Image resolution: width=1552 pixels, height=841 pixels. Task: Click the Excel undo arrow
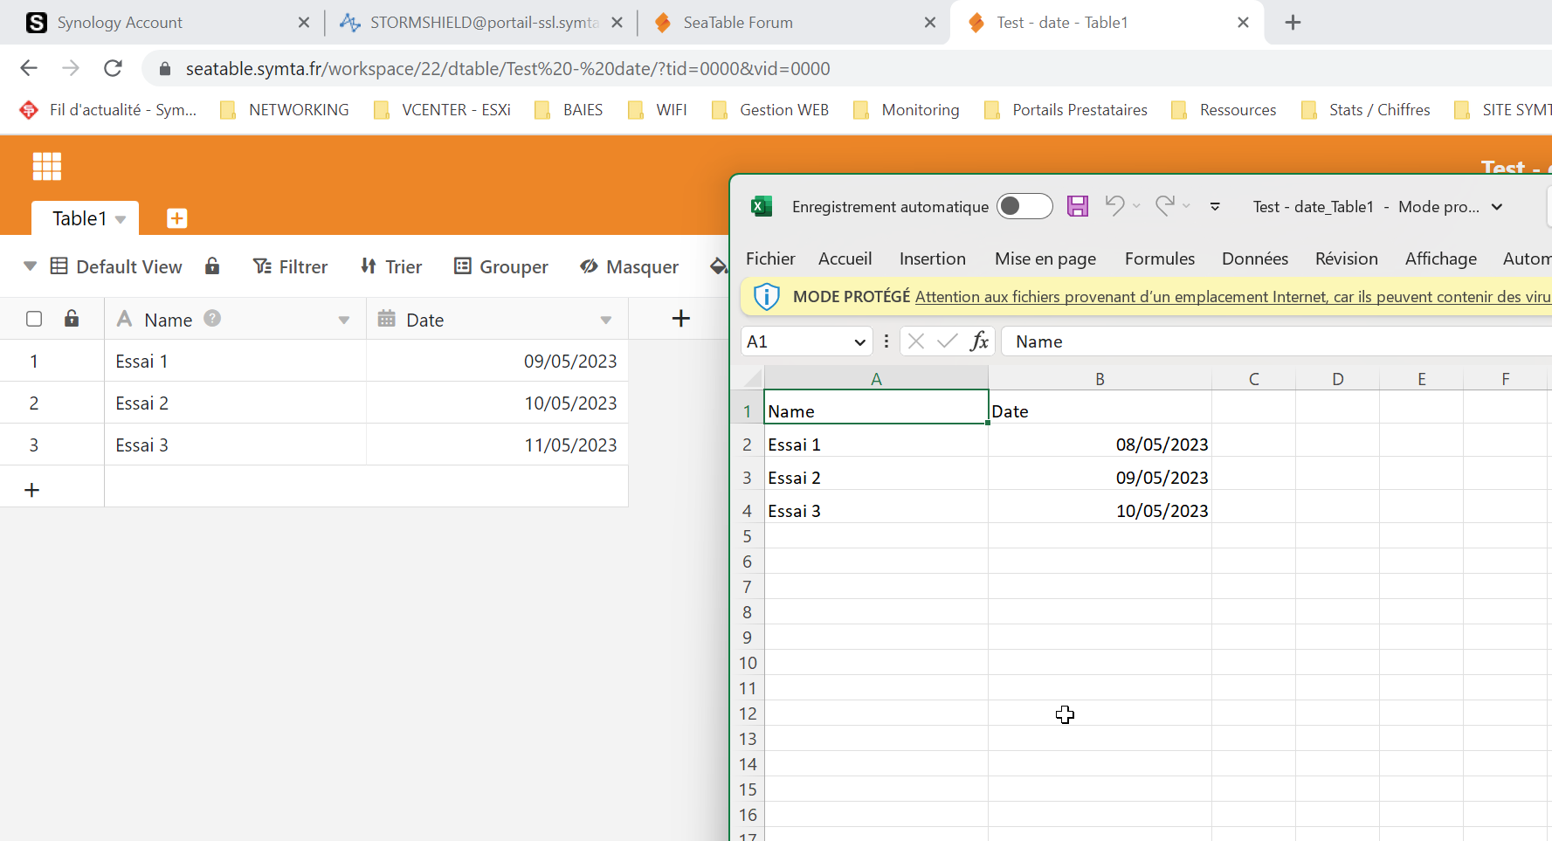click(x=1114, y=206)
